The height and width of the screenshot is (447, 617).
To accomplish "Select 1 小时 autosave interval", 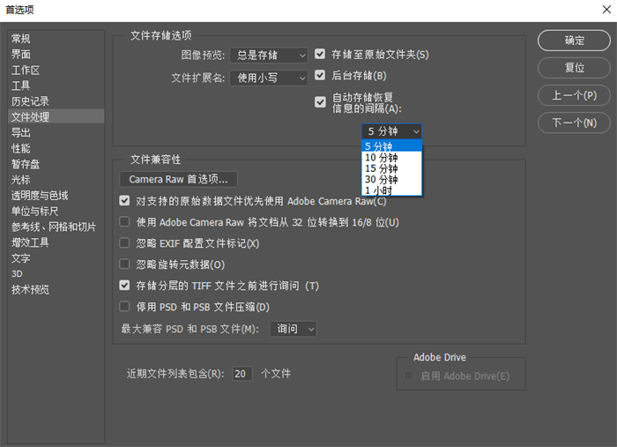I will 380,190.
